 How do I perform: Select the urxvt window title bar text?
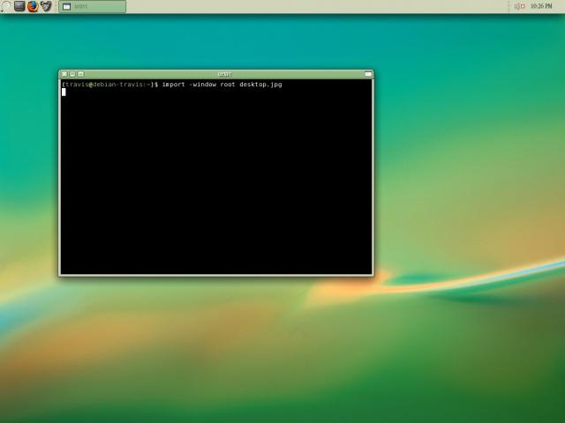pos(224,74)
